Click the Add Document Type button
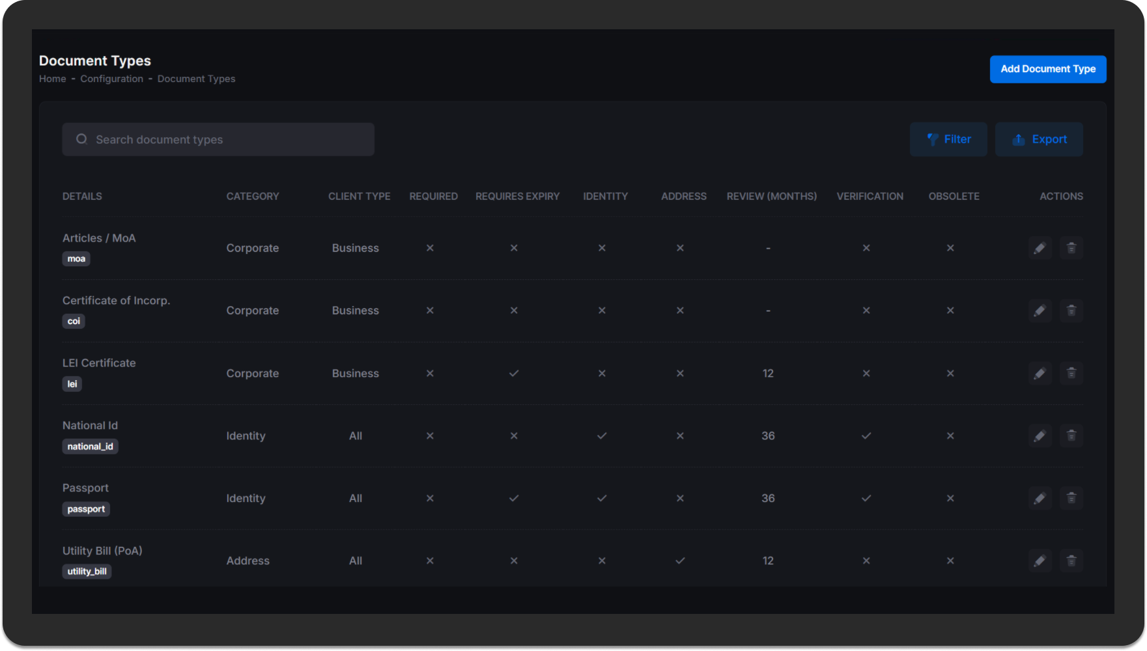Image resolution: width=1147 pixels, height=651 pixels. point(1047,69)
